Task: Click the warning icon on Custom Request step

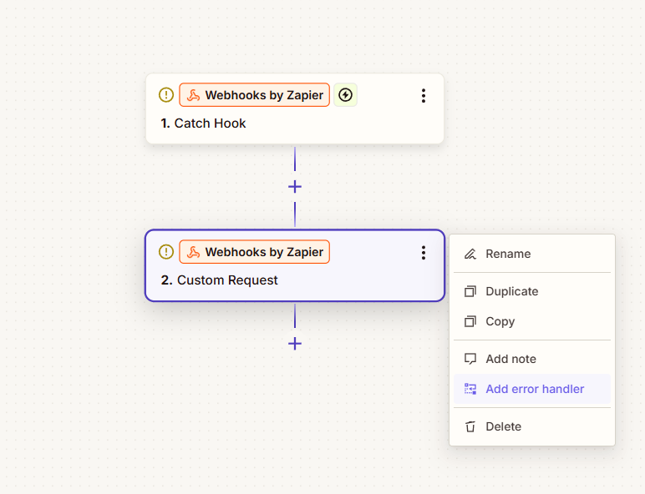Action: coord(166,252)
